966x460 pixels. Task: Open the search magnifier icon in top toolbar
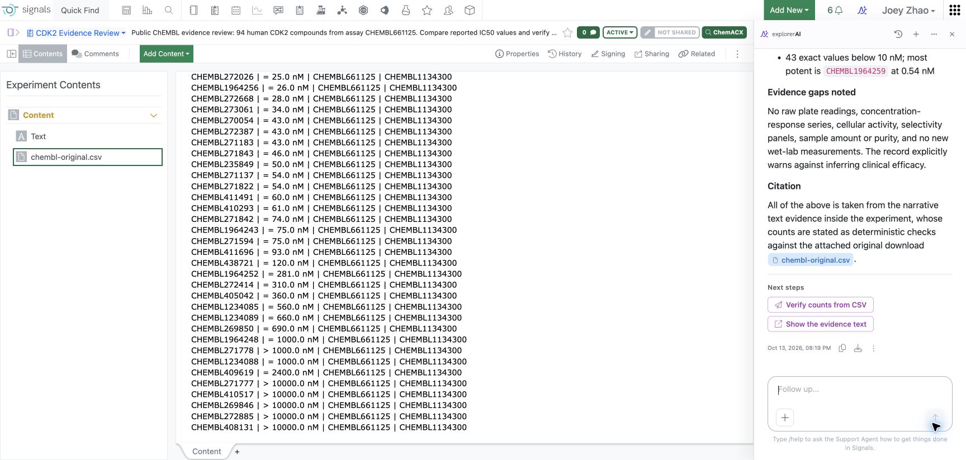click(x=169, y=10)
